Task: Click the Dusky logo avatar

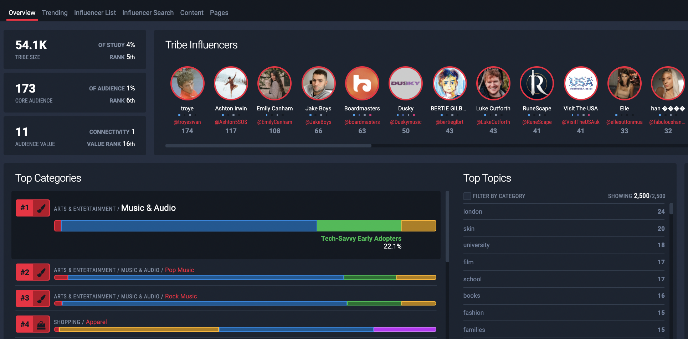Action: pyautogui.click(x=406, y=83)
